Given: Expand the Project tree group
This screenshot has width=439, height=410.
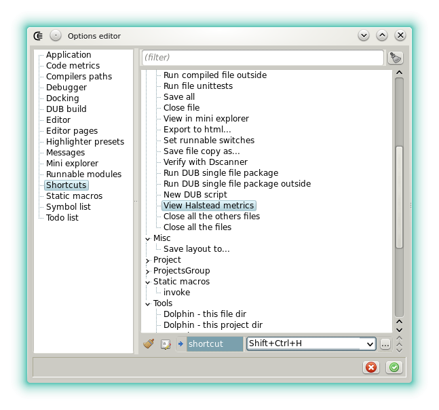Looking at the screenshot, I should (148, 260).
